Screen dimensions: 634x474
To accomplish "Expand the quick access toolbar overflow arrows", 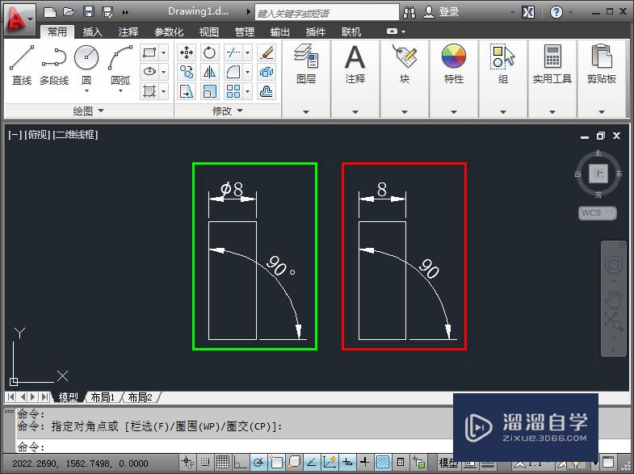I will [x=125, y=13].
